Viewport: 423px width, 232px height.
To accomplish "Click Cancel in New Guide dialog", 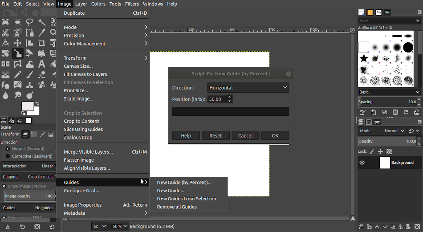I will tap(245, 136).
